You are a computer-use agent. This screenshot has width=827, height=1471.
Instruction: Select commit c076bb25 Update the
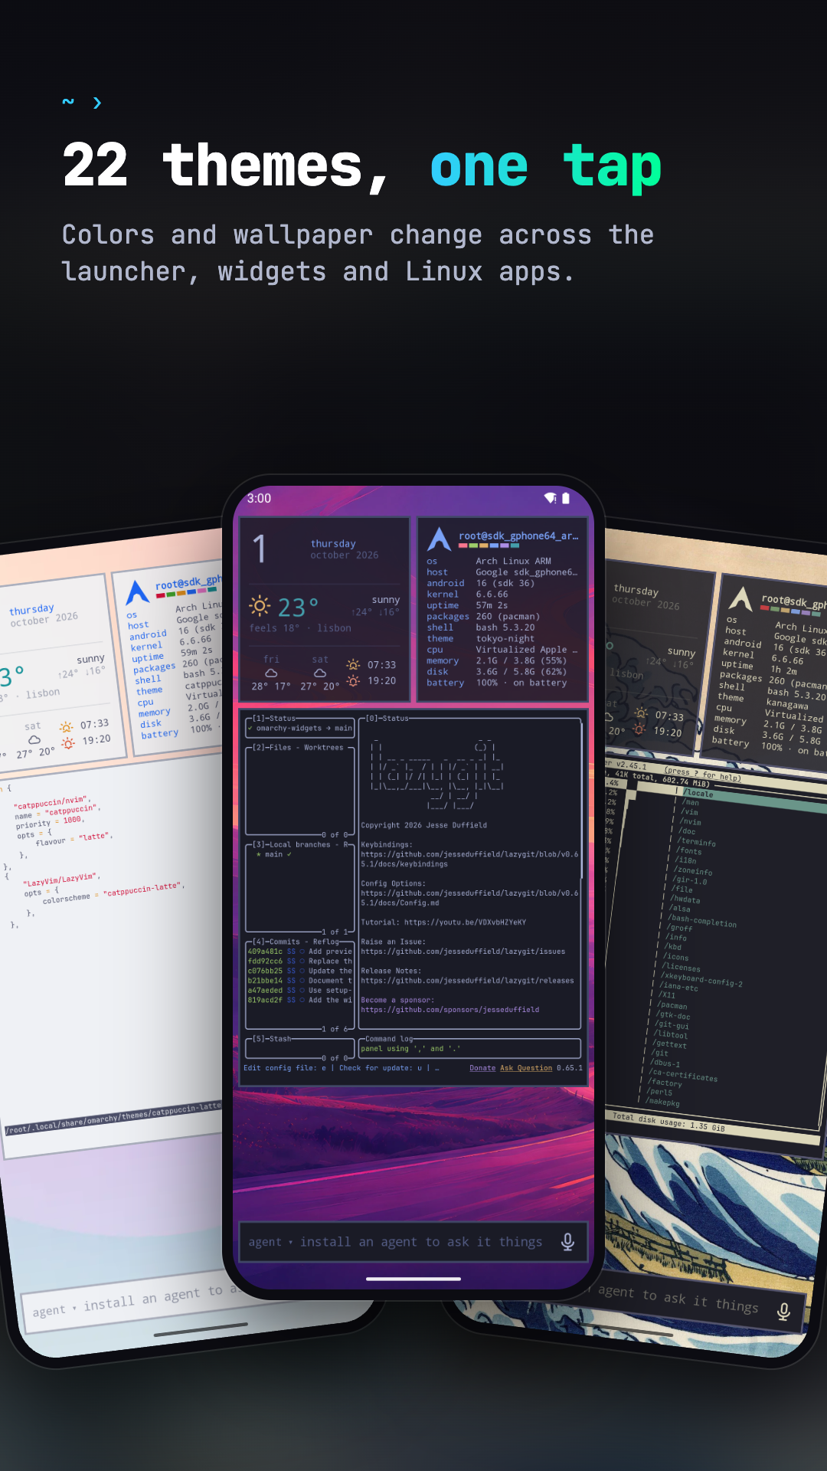299,971
